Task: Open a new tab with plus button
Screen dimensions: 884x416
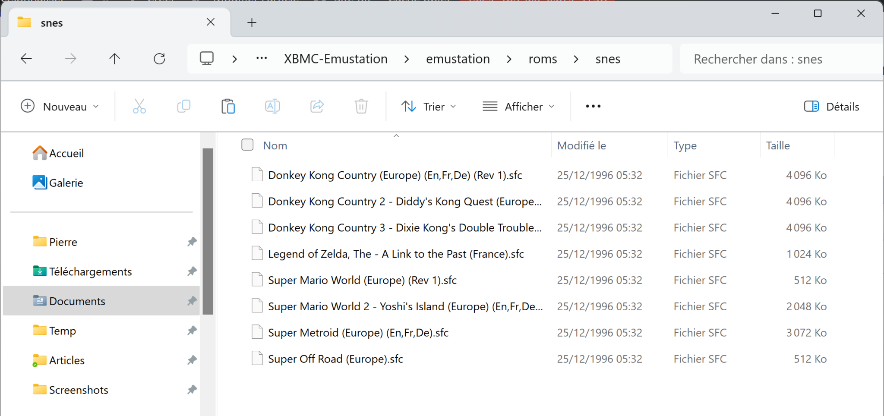Action: 252,22
